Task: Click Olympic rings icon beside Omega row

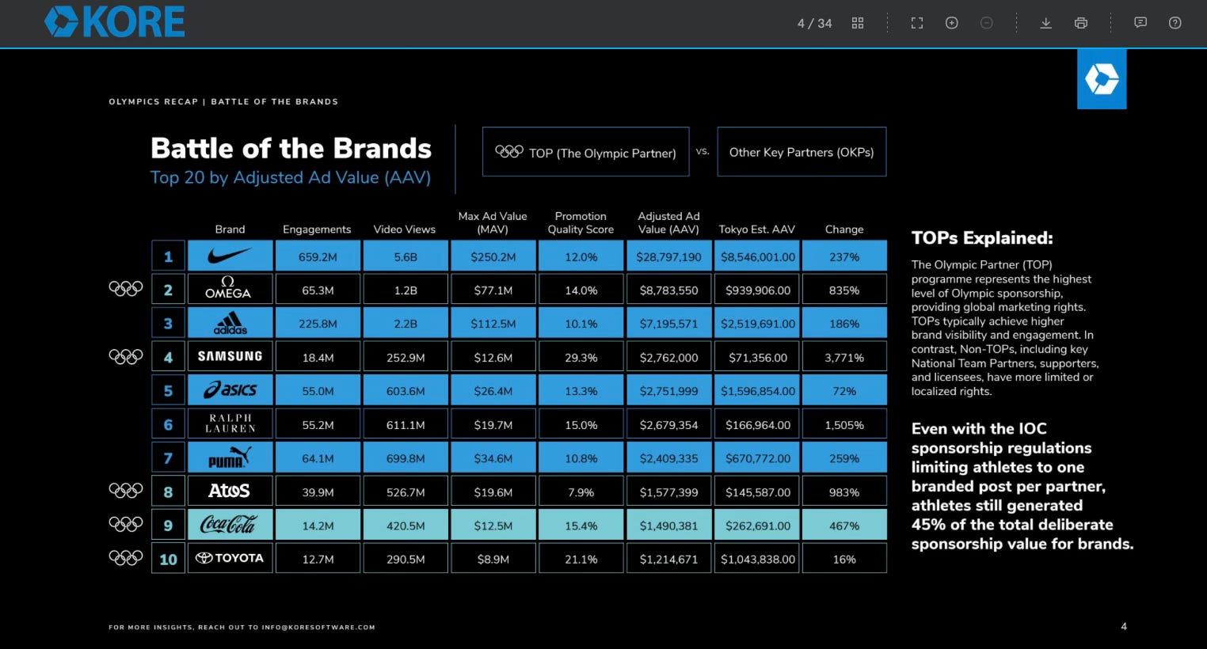Action: point(126,289)
